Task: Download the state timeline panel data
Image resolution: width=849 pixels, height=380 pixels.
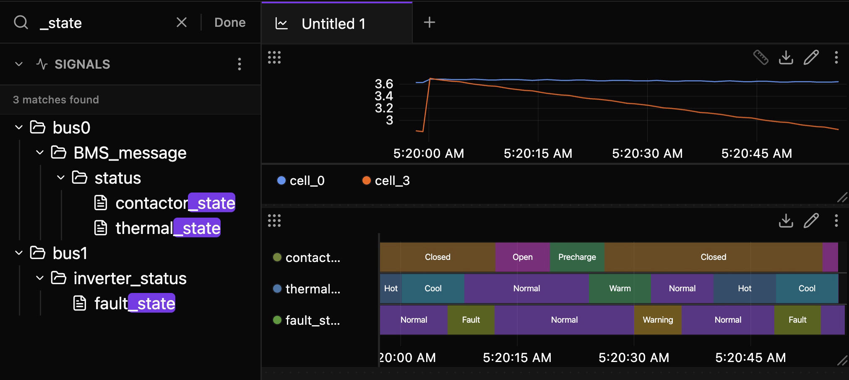Action: (x=786, y=221)
